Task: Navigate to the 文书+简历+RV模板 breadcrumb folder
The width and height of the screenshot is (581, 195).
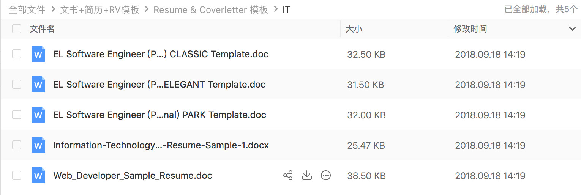Action: tap(100, 9)
